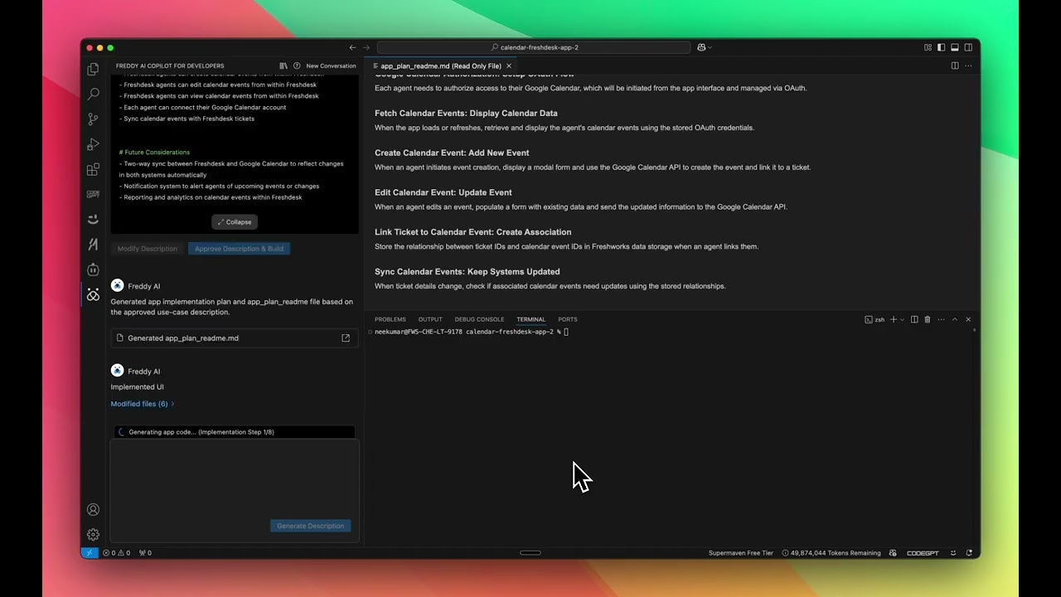Open errors and warnings status indicator
Image resolution: width=1061 pixels, height=597 pixels.
(116, 553)
